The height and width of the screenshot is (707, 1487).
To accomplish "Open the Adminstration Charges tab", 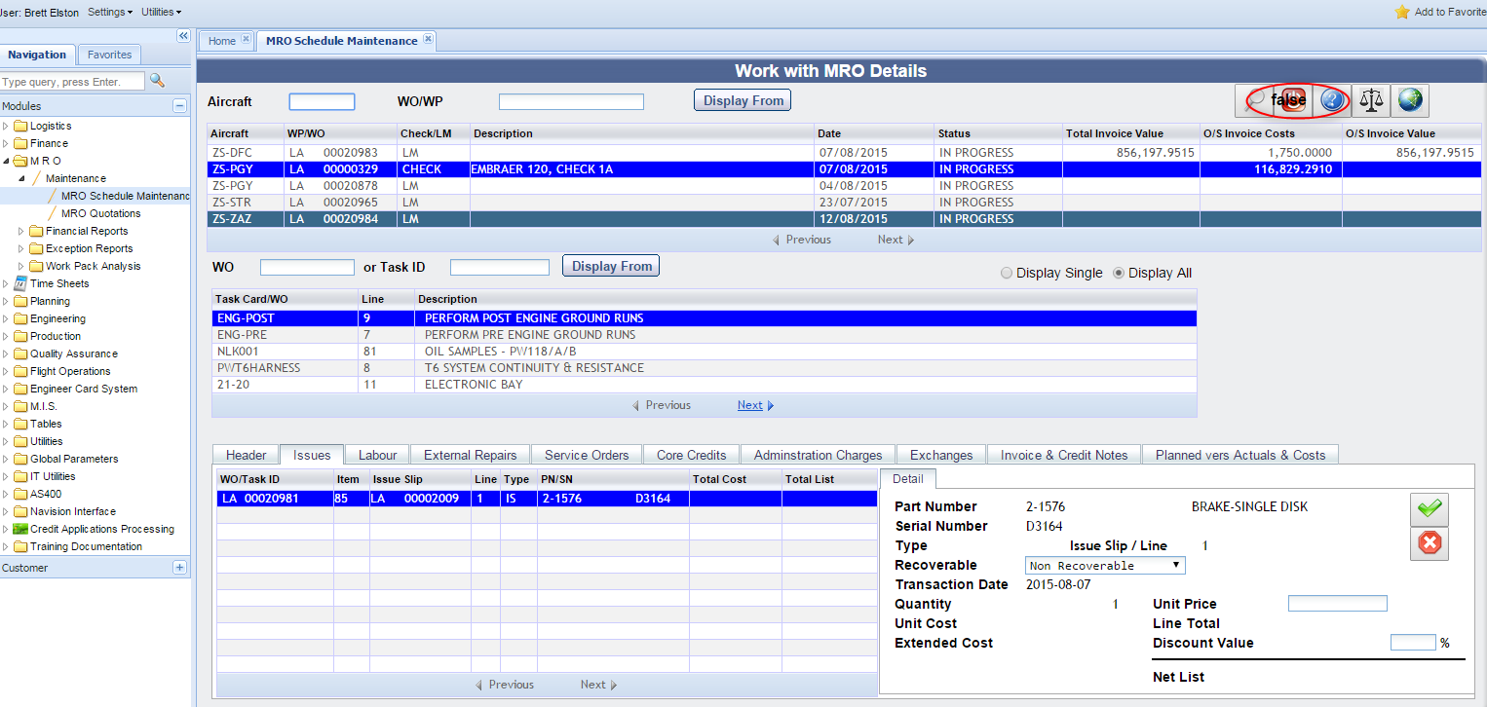I will point(819,455).
